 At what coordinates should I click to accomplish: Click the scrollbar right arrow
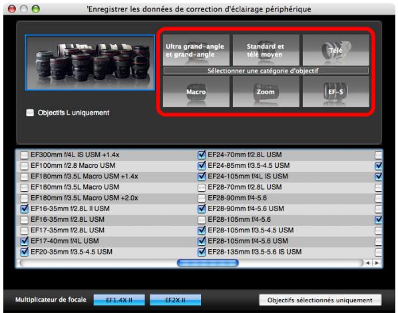click(377, 263)
